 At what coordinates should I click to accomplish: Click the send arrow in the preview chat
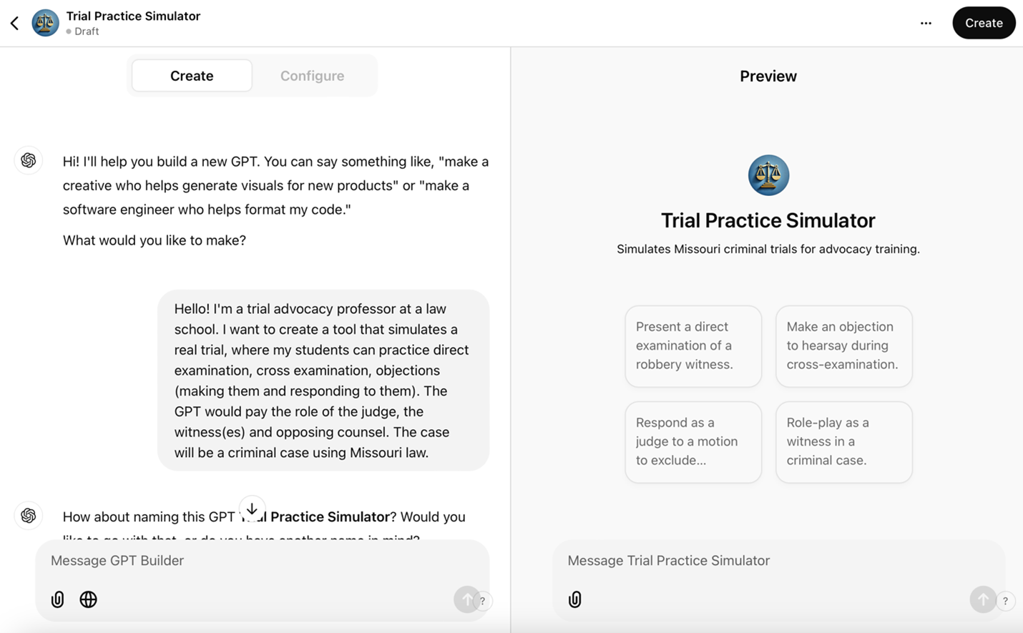pos(983,599)
